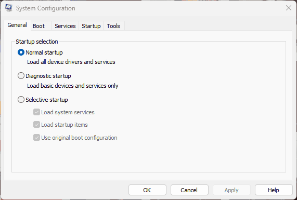Screen dimensions: 297x200
Task: Toggle the Load startup items checkbox
Action: click(x=36, y=125)
